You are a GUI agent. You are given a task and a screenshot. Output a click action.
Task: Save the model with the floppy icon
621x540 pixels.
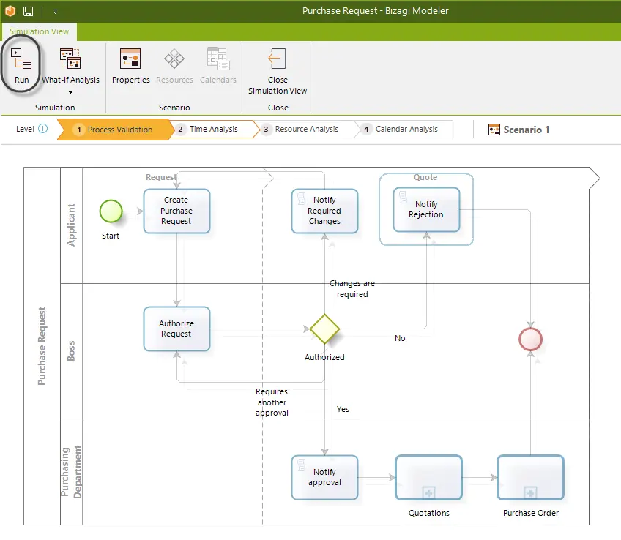tap(28, 11)
